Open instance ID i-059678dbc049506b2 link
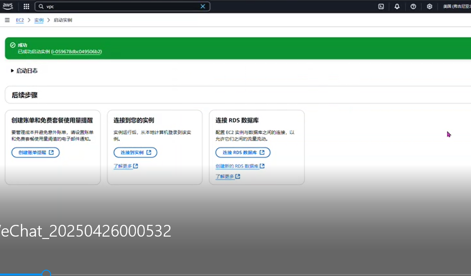 76,52
